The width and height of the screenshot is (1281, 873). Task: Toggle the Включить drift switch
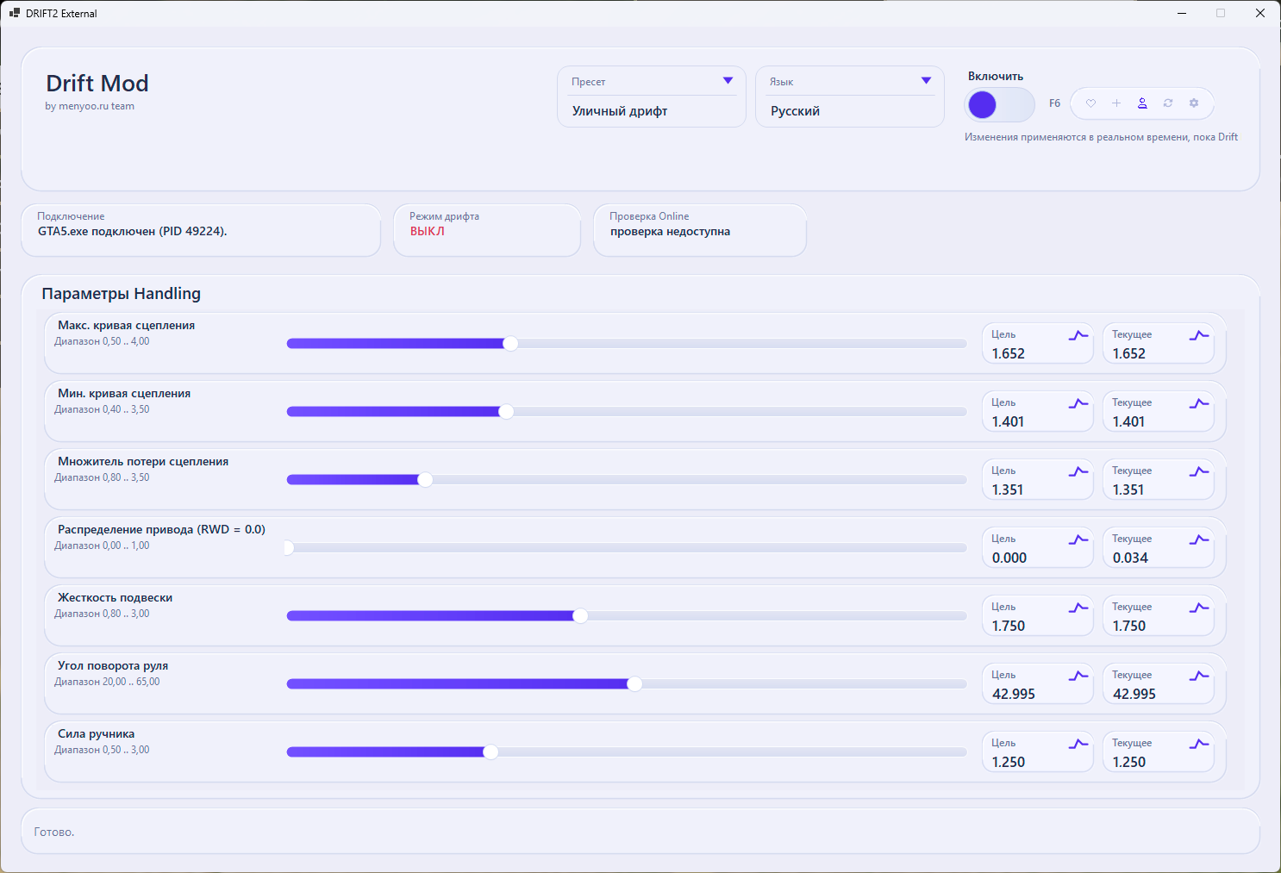(x=999, y=105)
